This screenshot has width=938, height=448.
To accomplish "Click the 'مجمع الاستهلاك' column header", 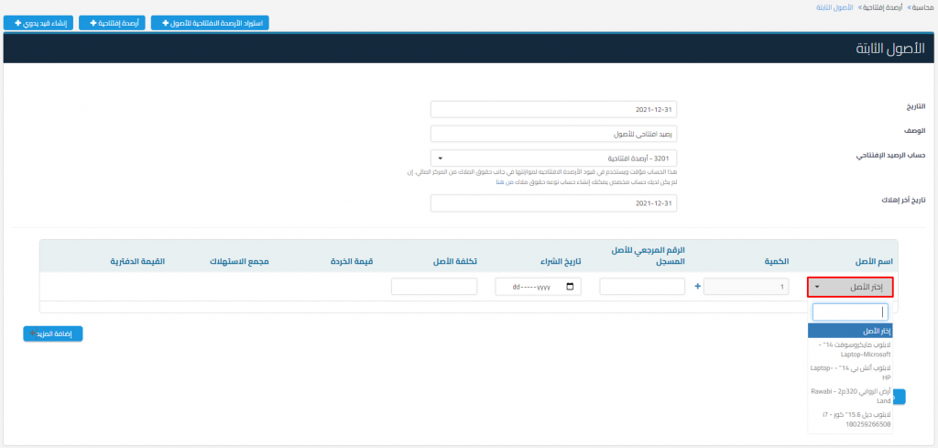I will click(239, 261).
